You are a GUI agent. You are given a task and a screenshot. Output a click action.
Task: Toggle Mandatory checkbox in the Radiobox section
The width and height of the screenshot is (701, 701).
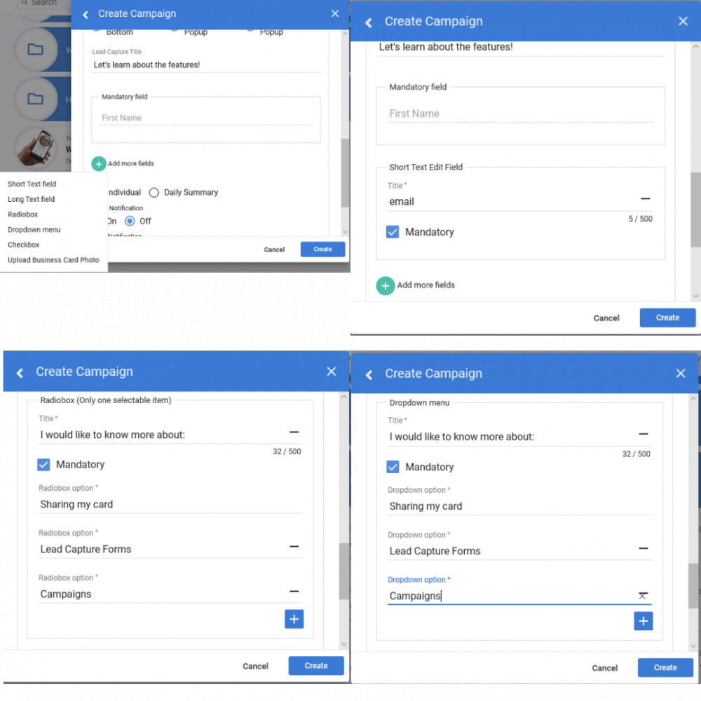click(43, 465)
